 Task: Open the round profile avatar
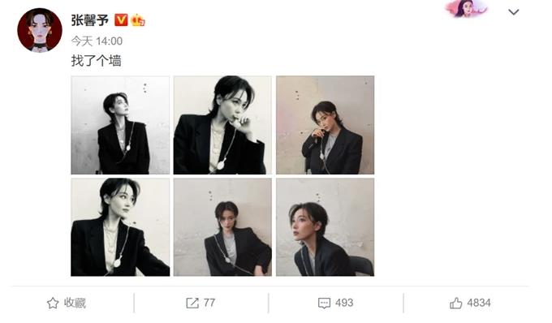click(40, 30)
